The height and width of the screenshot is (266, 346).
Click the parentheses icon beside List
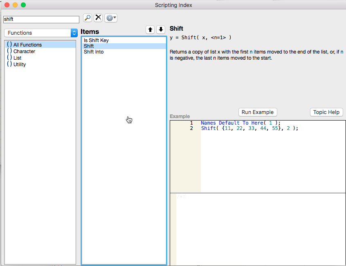click(9, 58)
